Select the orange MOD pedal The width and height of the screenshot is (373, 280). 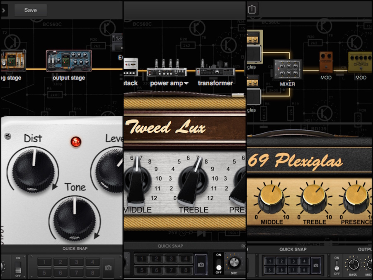tap(326, 62)
